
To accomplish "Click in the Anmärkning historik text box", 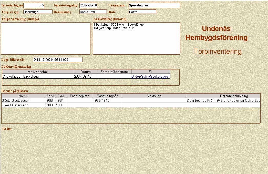I will [136, 38].
